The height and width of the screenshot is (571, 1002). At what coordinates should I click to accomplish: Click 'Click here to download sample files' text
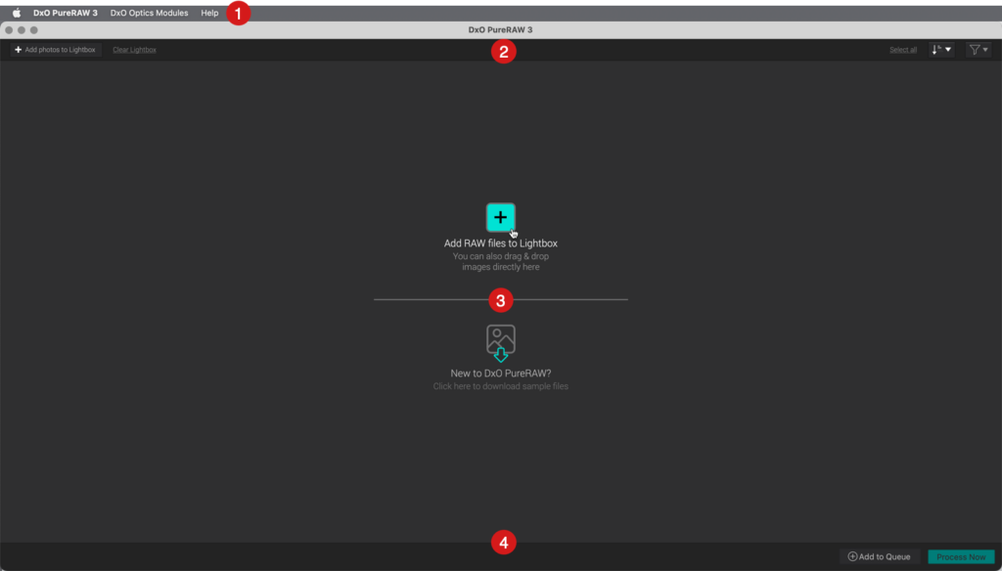[x=500, y=386]
